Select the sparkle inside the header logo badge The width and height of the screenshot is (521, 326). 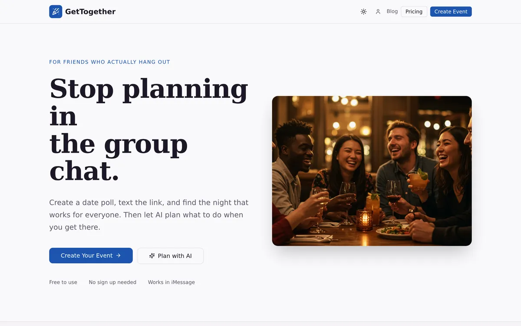coord(55,11)
